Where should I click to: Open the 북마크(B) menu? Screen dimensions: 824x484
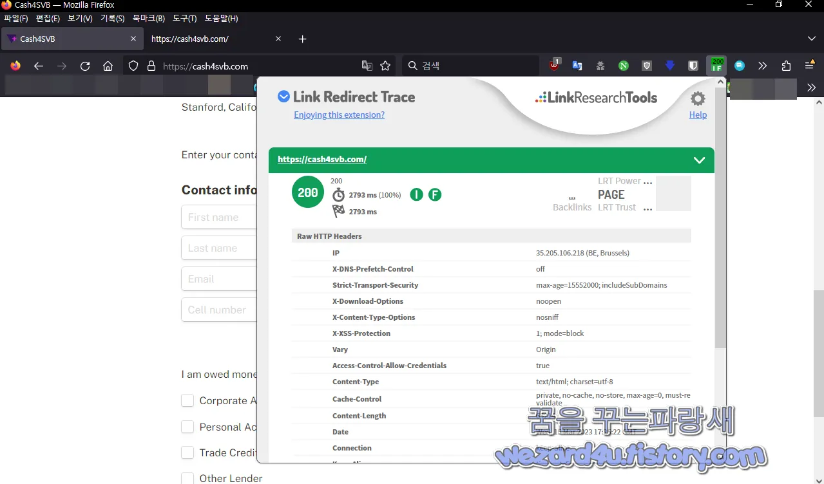point(148,18)
